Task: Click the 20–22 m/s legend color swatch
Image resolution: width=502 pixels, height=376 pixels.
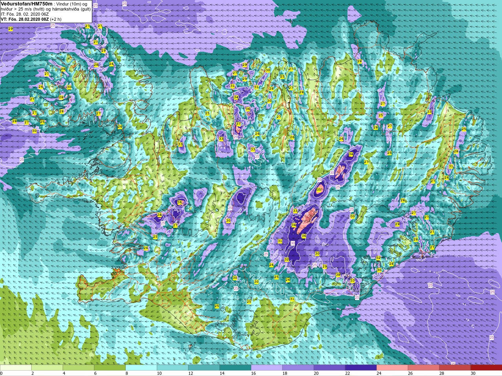Action: 329,367
